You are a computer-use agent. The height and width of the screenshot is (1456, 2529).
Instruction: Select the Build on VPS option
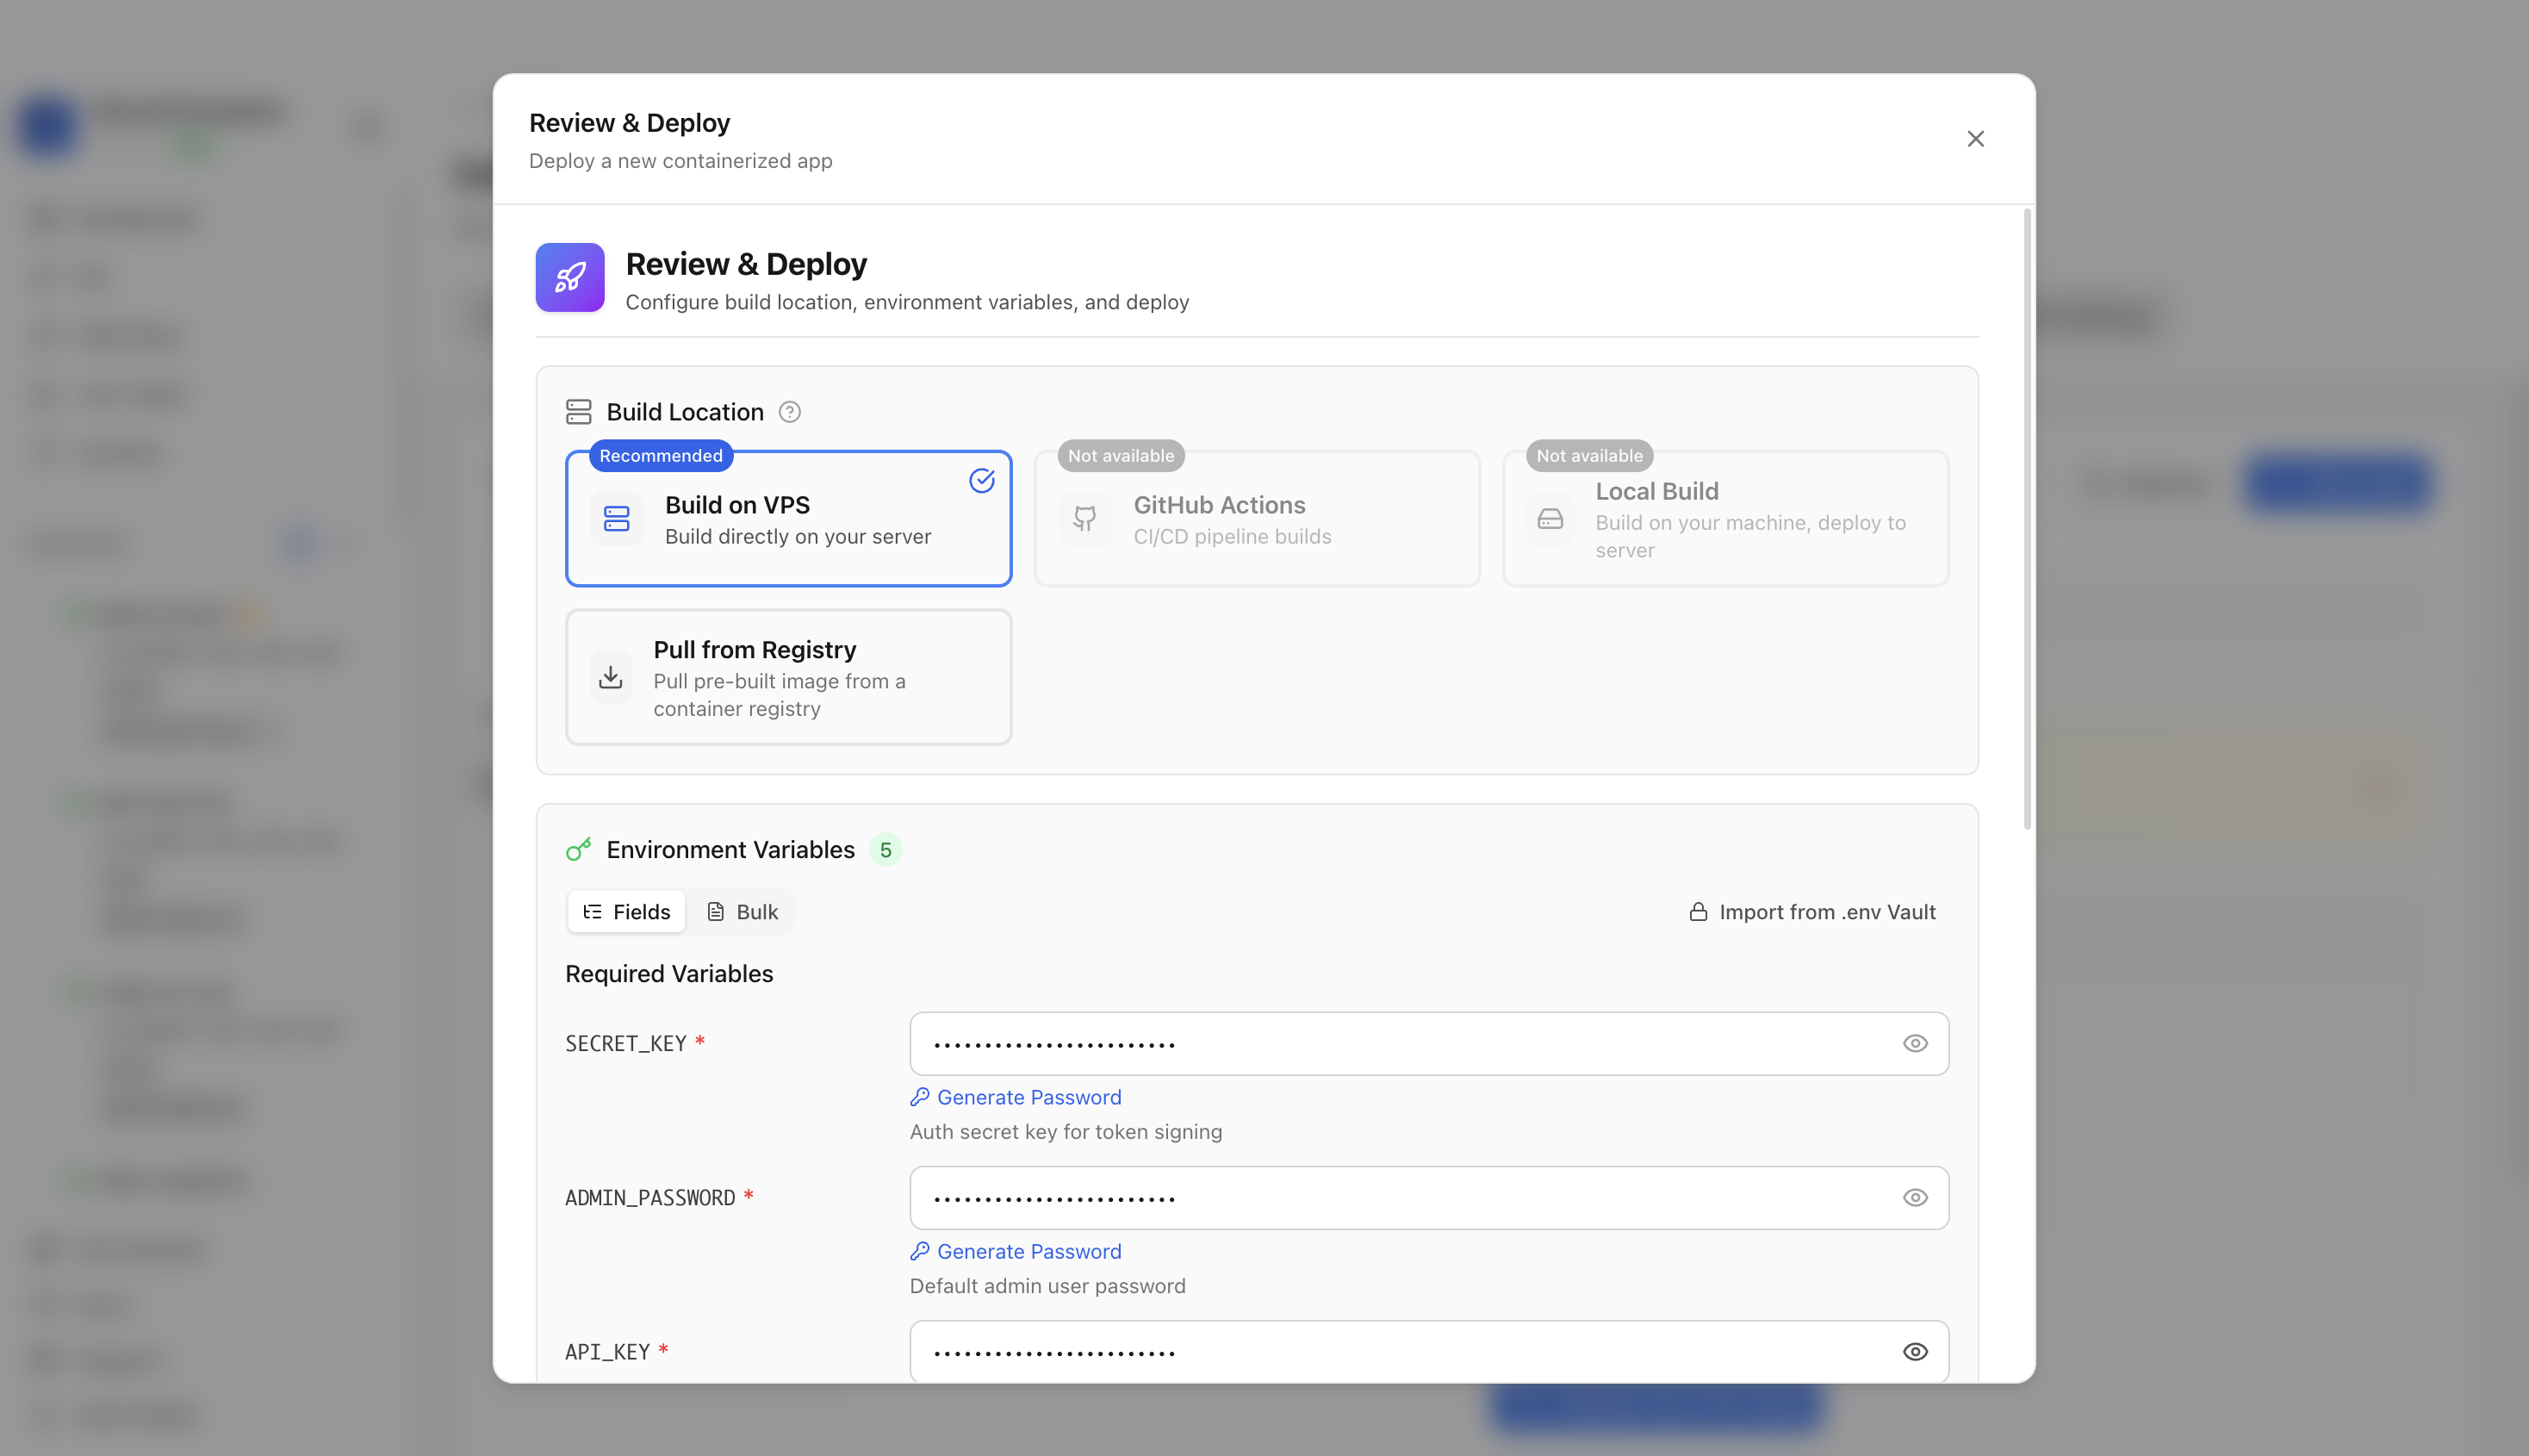(x=789, y=519)
